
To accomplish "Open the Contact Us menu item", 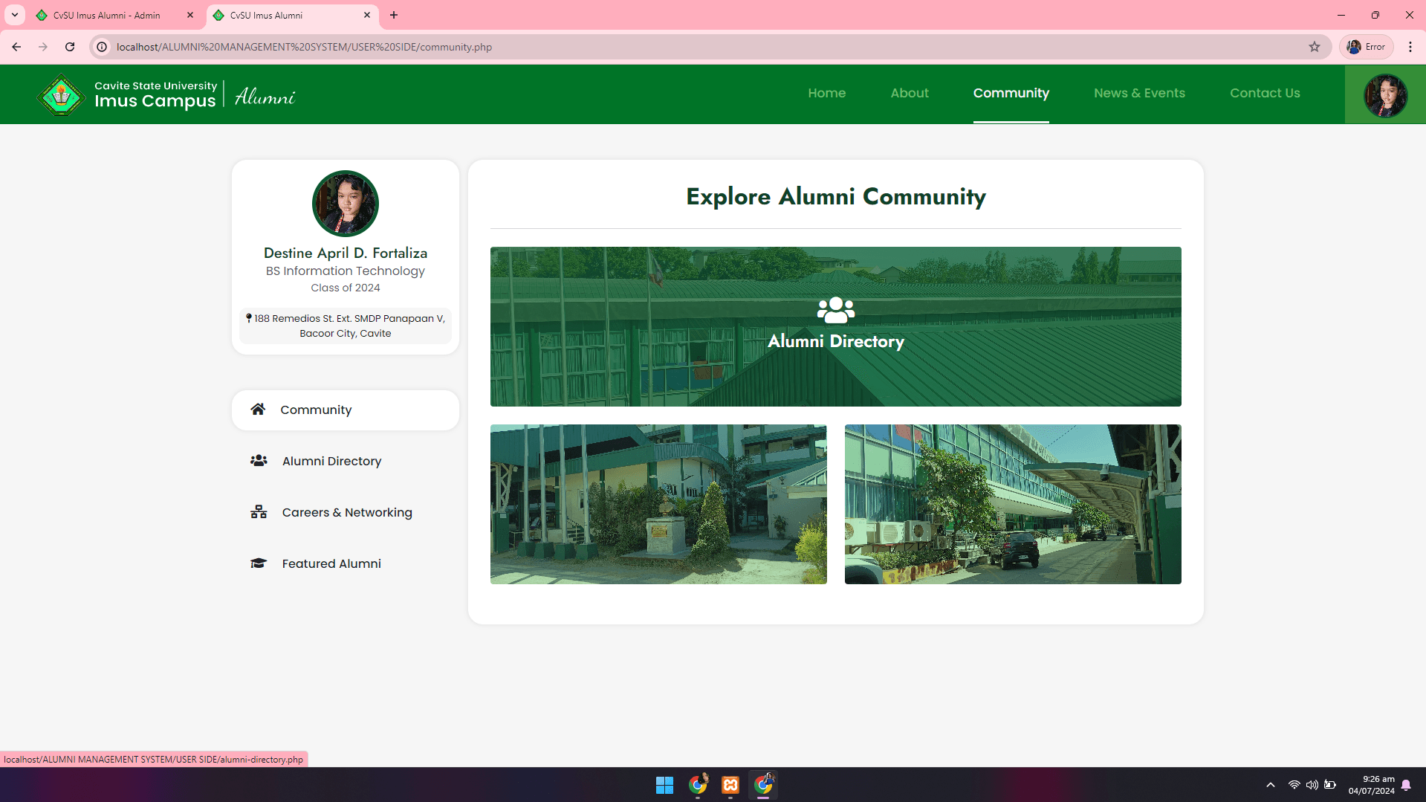I will (1265, 93).
